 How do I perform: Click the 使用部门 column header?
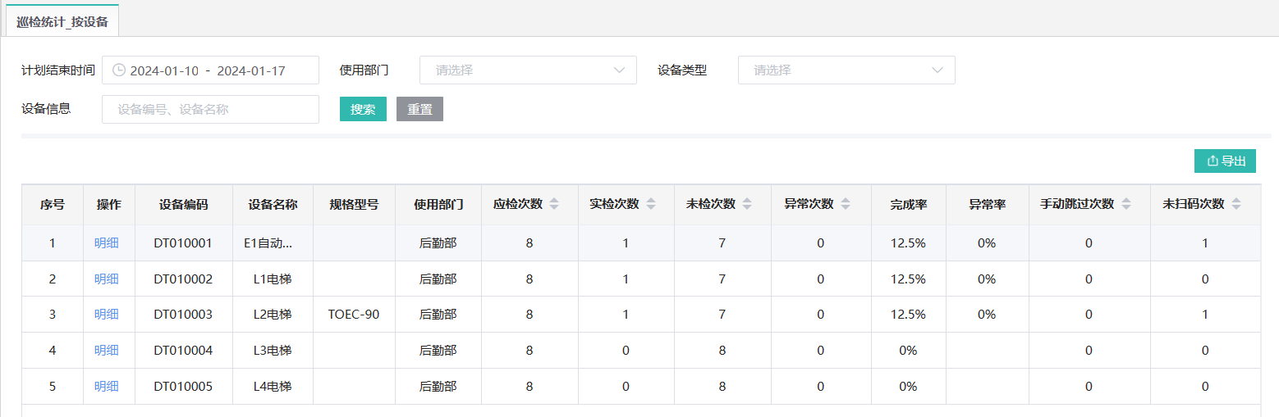(438, 204)
